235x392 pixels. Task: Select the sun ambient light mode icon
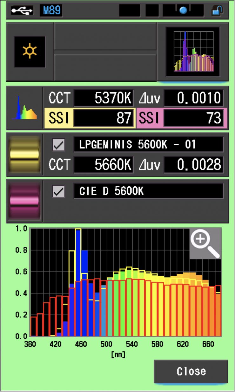[x=30, y=52]
